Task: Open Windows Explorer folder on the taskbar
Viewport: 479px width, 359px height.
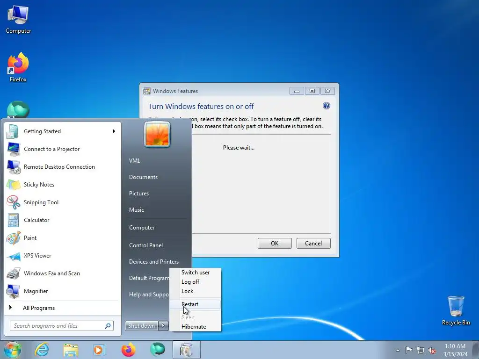Action: 71,350
